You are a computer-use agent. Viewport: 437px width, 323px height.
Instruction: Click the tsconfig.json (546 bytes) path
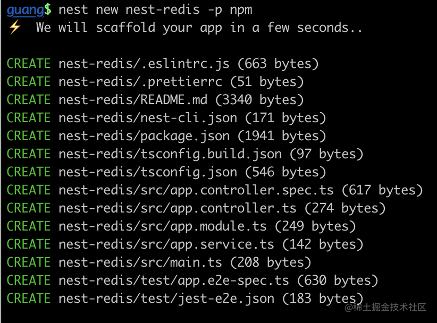click(x=148, y=172)
